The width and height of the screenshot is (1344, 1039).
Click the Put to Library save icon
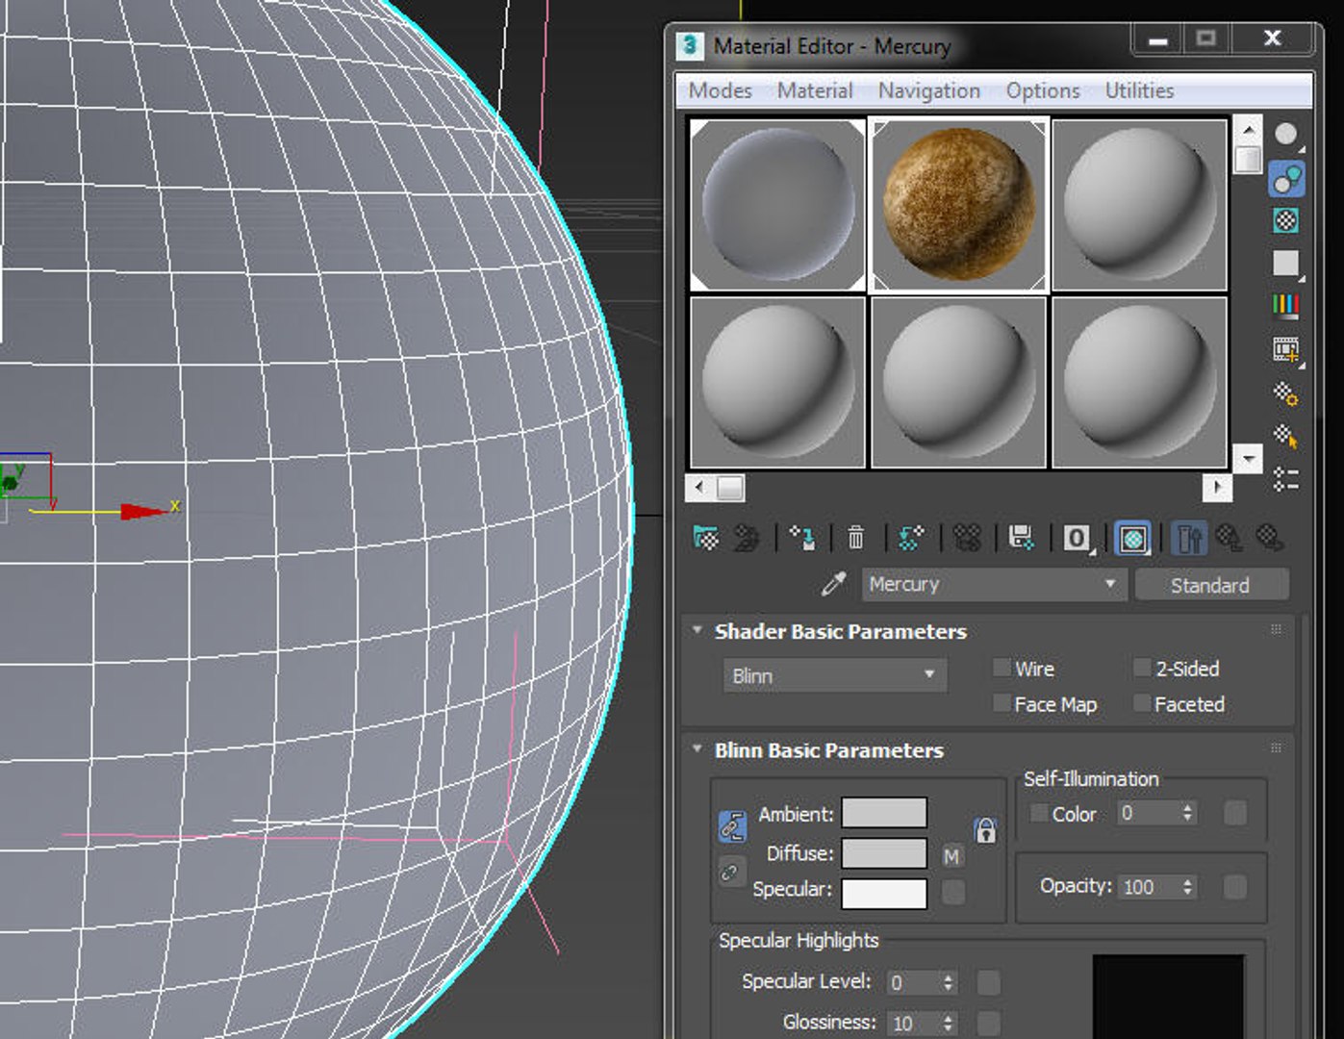pos(1021,538)
